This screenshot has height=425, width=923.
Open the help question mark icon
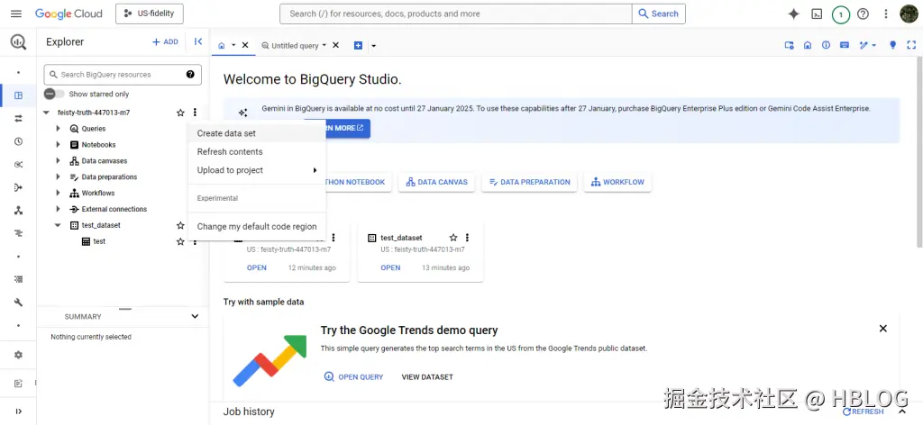tap(863, 14)
